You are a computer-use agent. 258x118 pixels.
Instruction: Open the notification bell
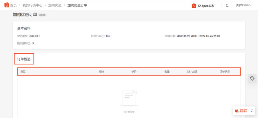(227, 6)
